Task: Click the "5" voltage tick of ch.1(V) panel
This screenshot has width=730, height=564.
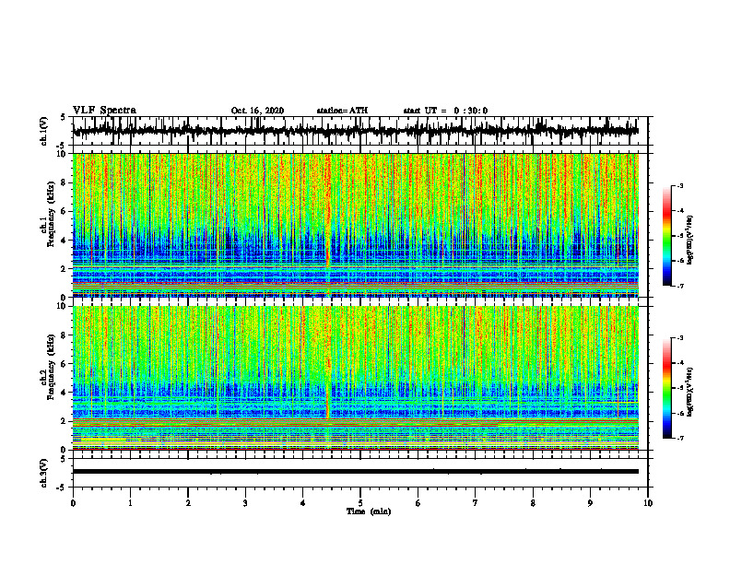Action: click(63, 118)
